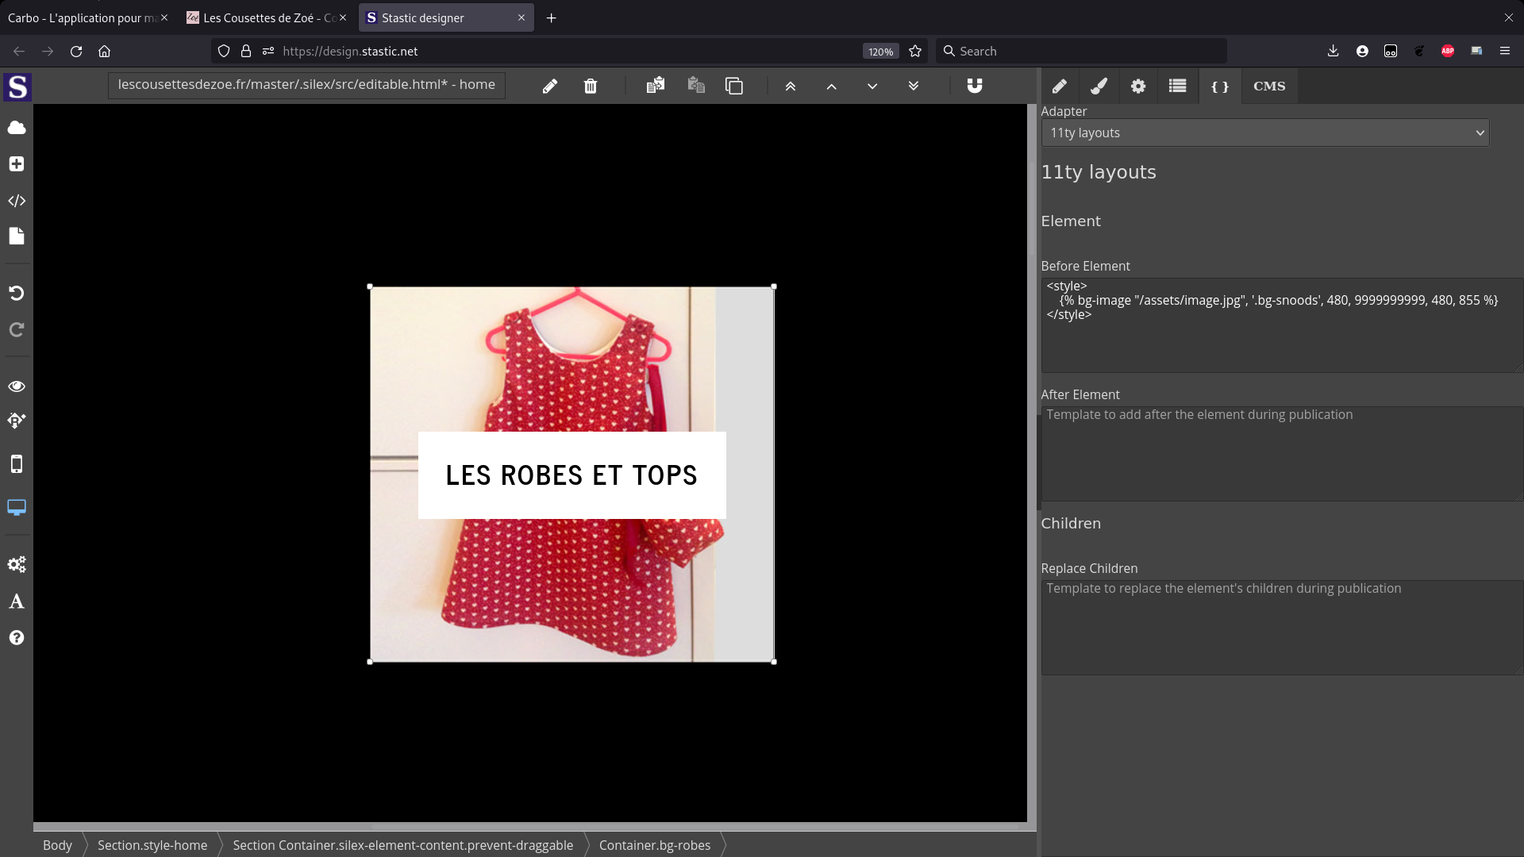1524x857 pixels.
Task: Click the bring to front double-chevron icon
Action: click(791, 86)
